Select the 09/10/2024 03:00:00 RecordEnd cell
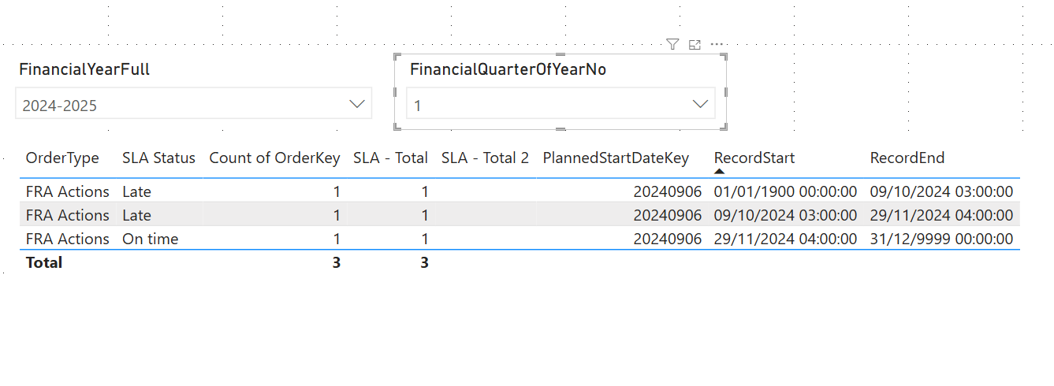This screenshot has height=386, width=1054. click(x=941, y=191)
